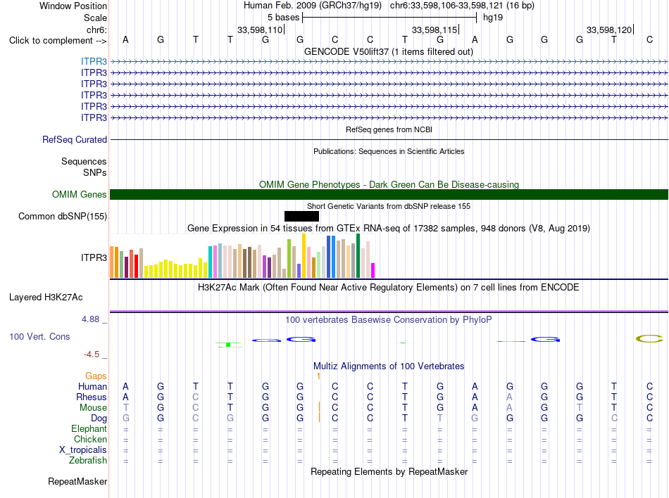Viewport: 669px width, 498px height.
Task: Click the Layered H3K27Ac track label
Action: 46,298
